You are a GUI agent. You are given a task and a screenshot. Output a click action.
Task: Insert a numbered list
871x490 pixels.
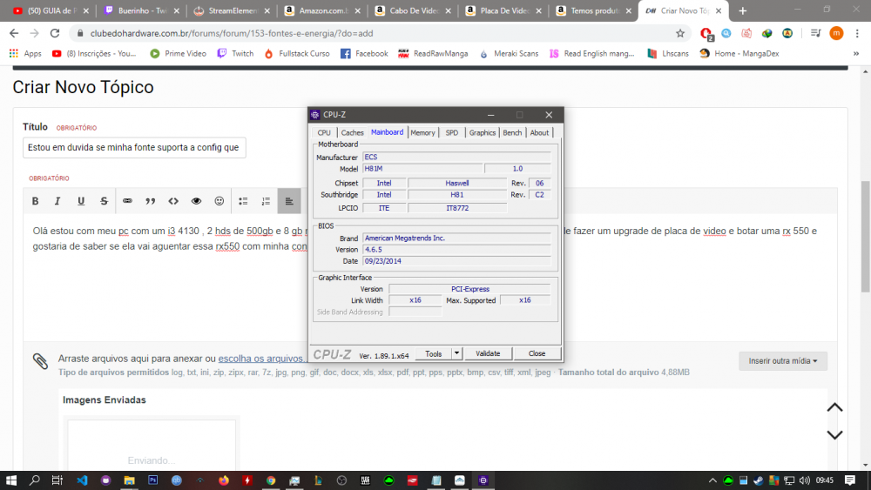266,201
